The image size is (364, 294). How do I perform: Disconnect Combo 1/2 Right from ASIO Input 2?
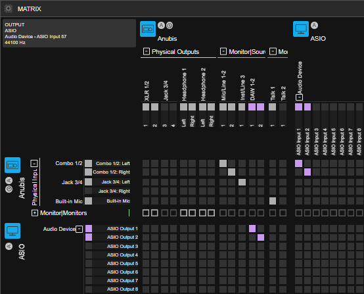click(x=307, y=172)
